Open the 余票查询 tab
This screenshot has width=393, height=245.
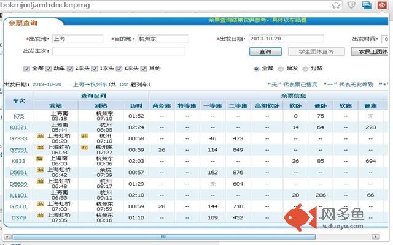pos(23,23)
